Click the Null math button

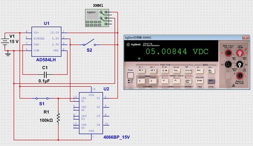[199, 71]
